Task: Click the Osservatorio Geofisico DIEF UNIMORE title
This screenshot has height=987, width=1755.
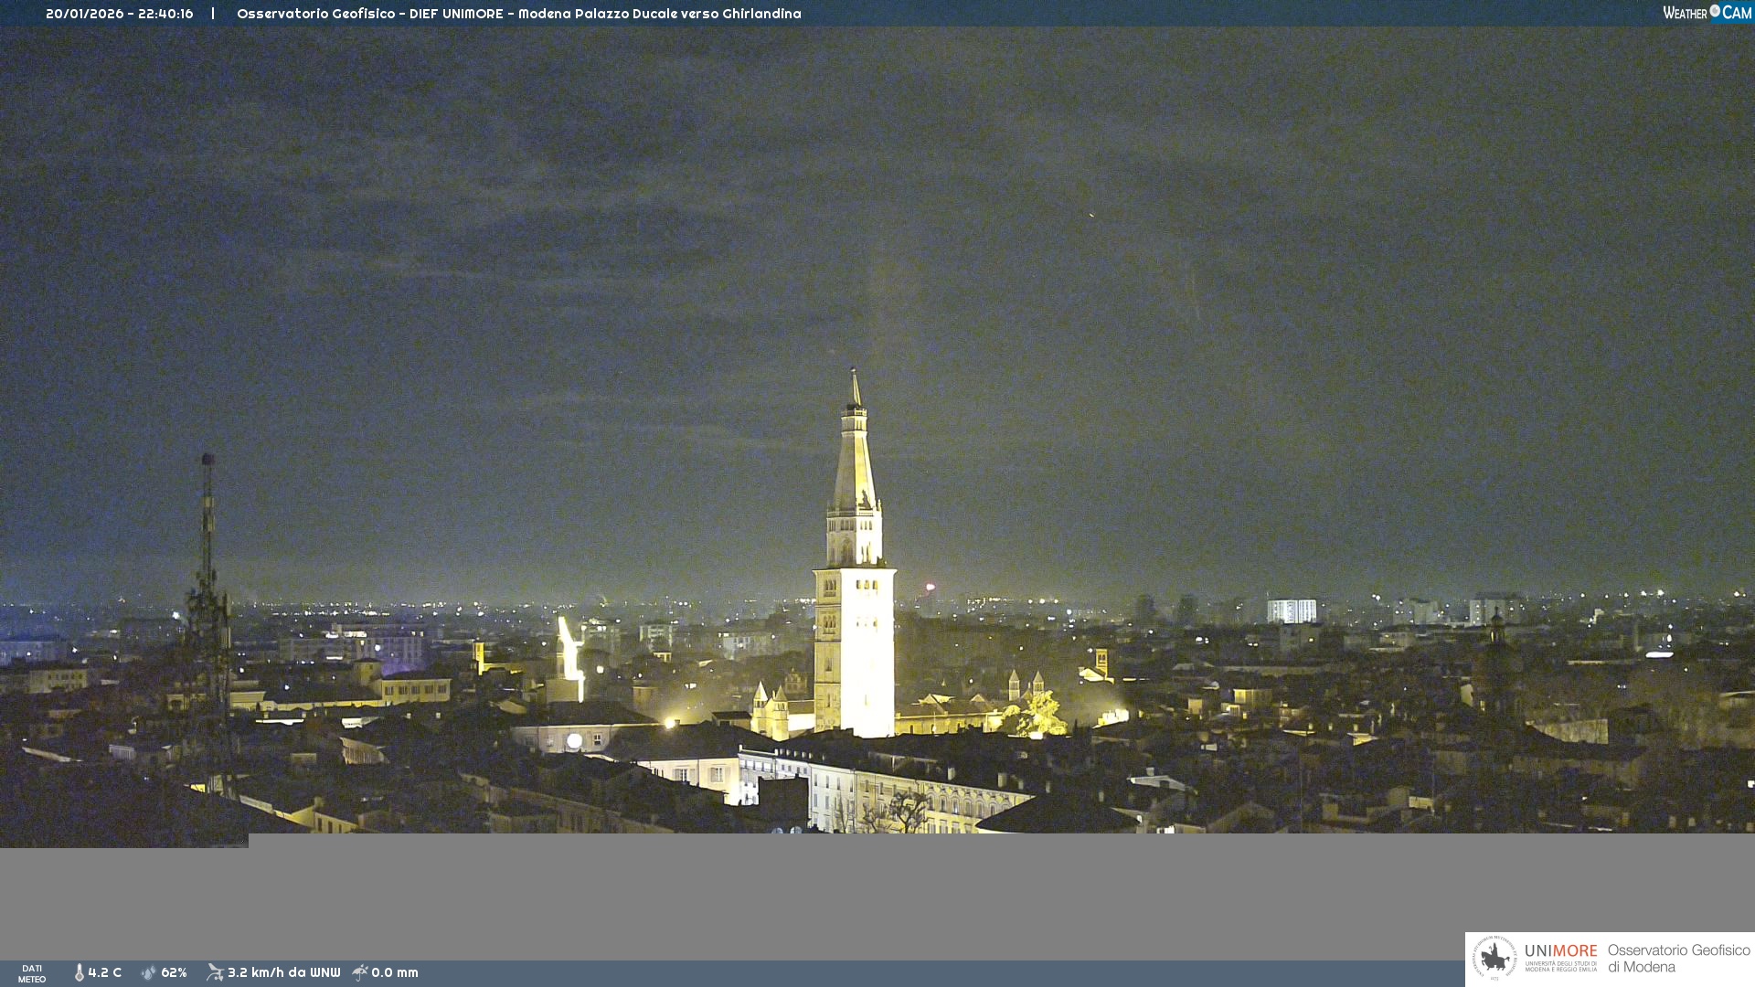Action: coord(518,14)
